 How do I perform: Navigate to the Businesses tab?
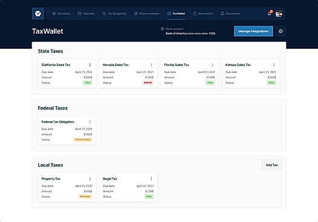coord(231,13)
